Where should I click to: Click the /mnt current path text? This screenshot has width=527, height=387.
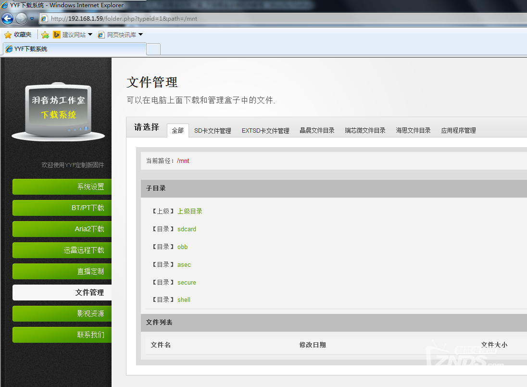[x=183, y=161]
